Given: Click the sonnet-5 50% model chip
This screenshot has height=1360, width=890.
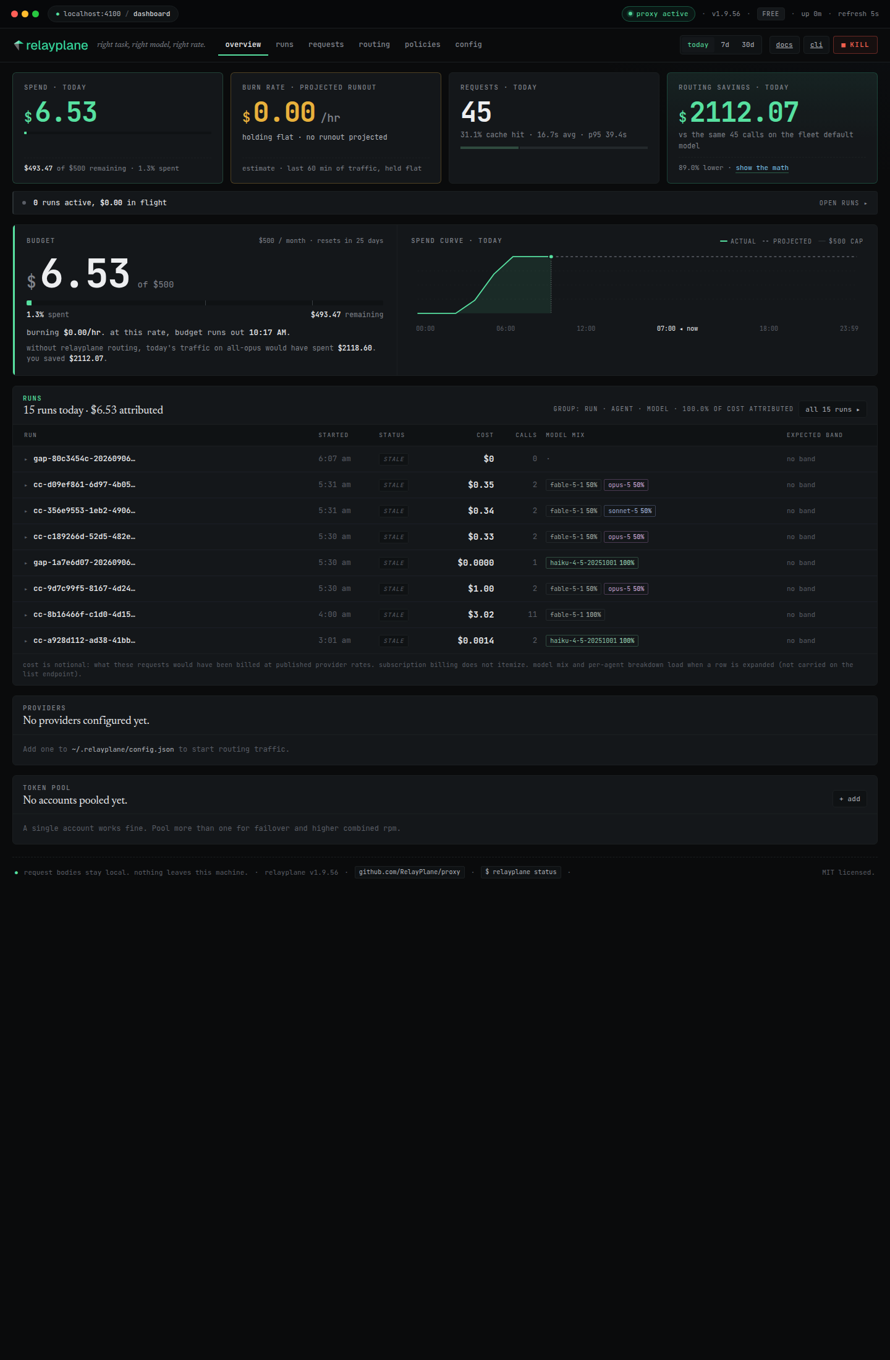Looking at the screenshot, I should 630,511.
